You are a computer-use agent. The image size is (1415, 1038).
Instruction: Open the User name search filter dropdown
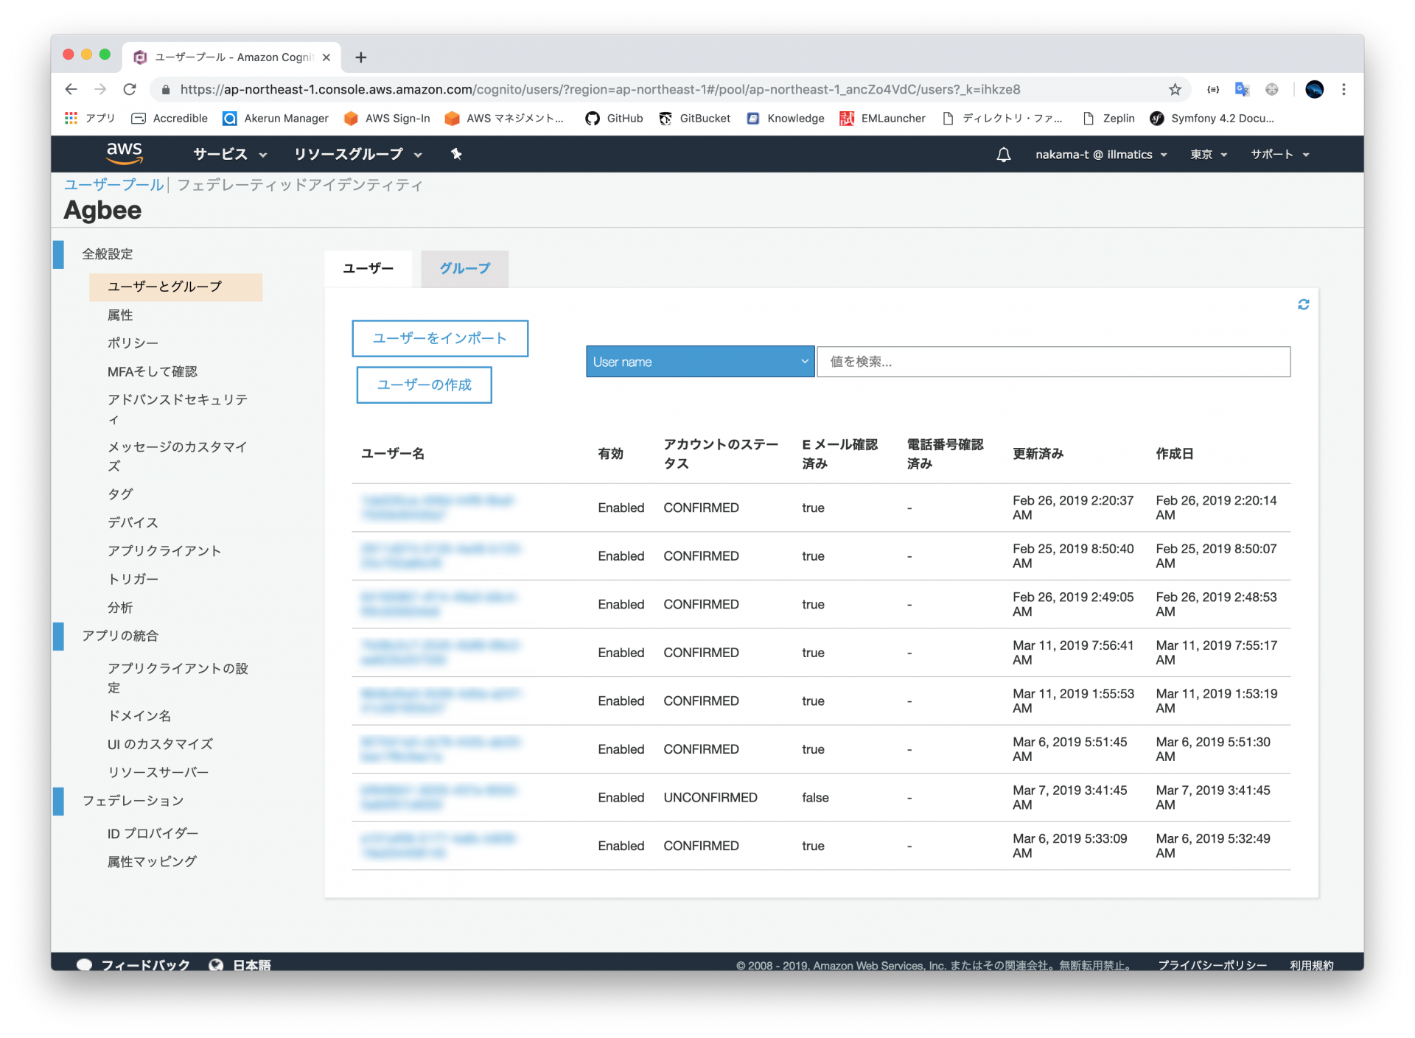point(700,362)
